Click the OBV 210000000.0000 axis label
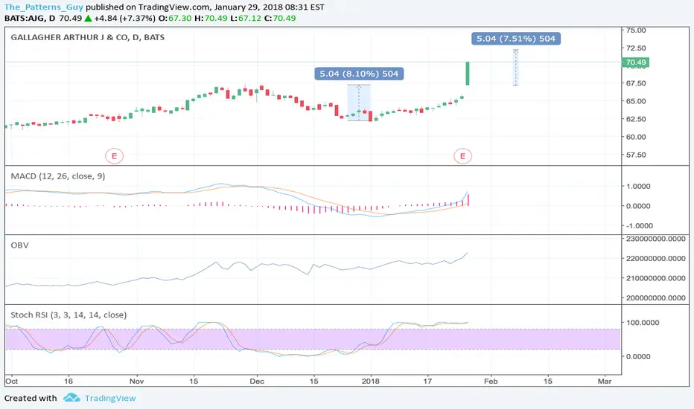The height and width of the screenshot is (409, 694). [656, 278]
